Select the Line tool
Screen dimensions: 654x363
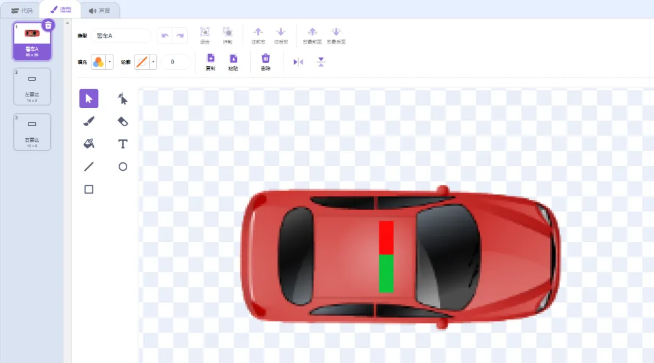89,167
